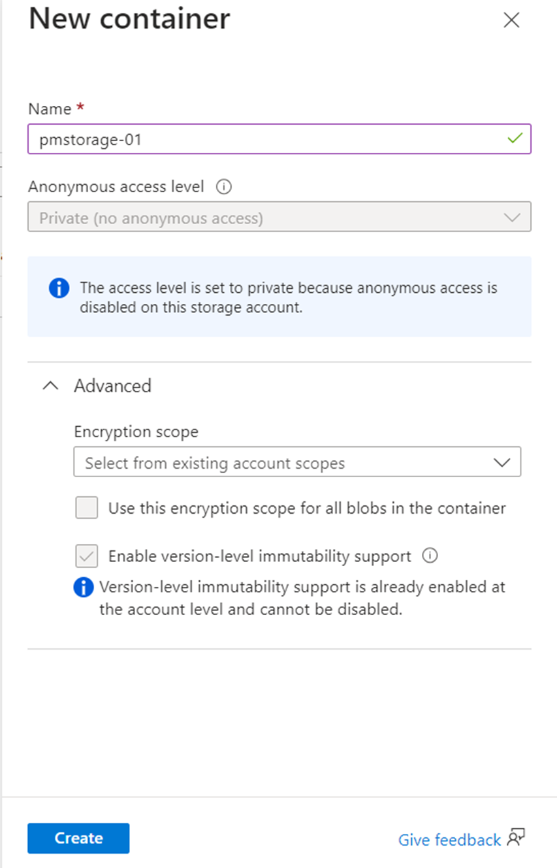This screenshot has height=868, width=557.
Task: Click the blue info icon in access banner
Action: (59, 288)
